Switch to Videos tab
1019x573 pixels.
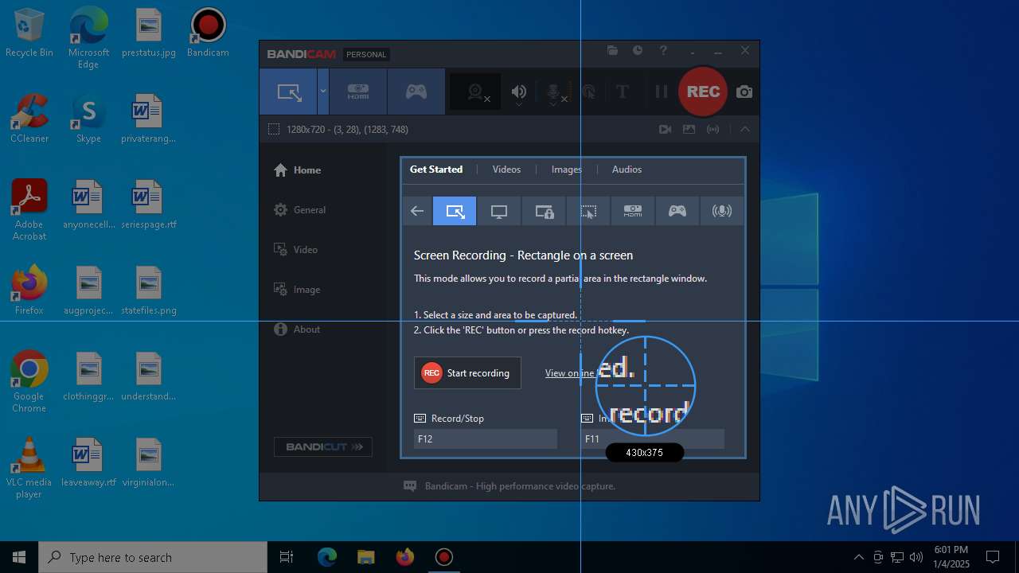[506, 170]
